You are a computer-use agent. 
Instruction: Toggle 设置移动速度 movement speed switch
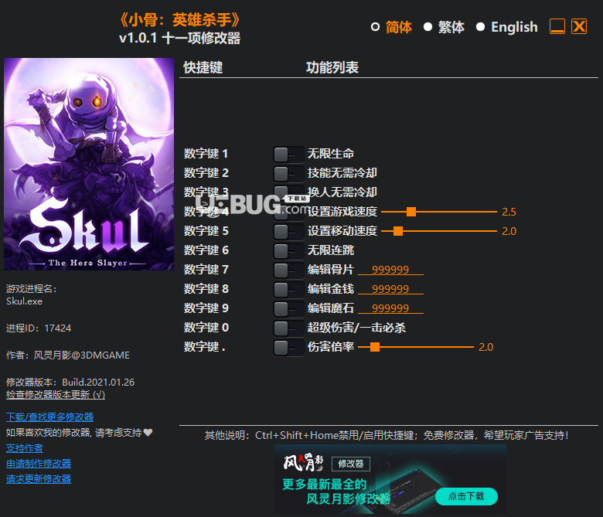point(288,232)
